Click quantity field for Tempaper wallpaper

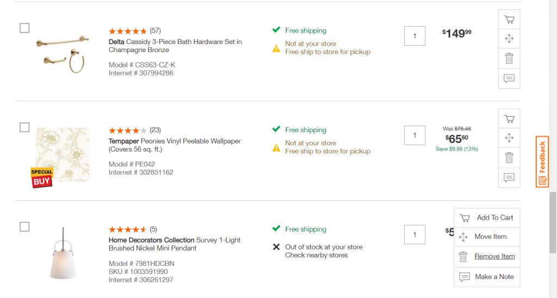414,135
